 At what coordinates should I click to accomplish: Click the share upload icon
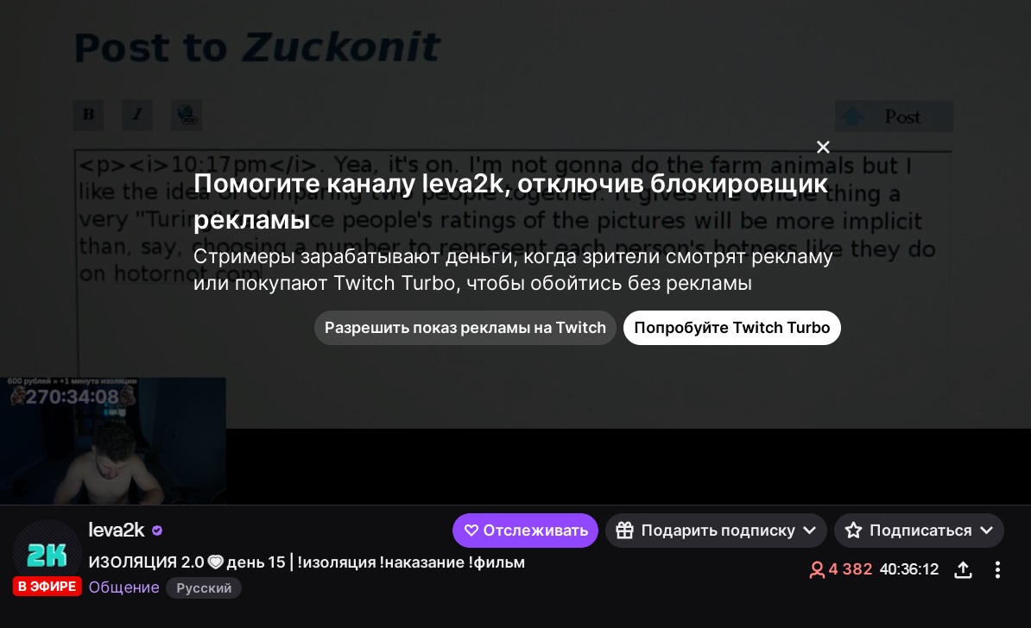pos(964,569)
